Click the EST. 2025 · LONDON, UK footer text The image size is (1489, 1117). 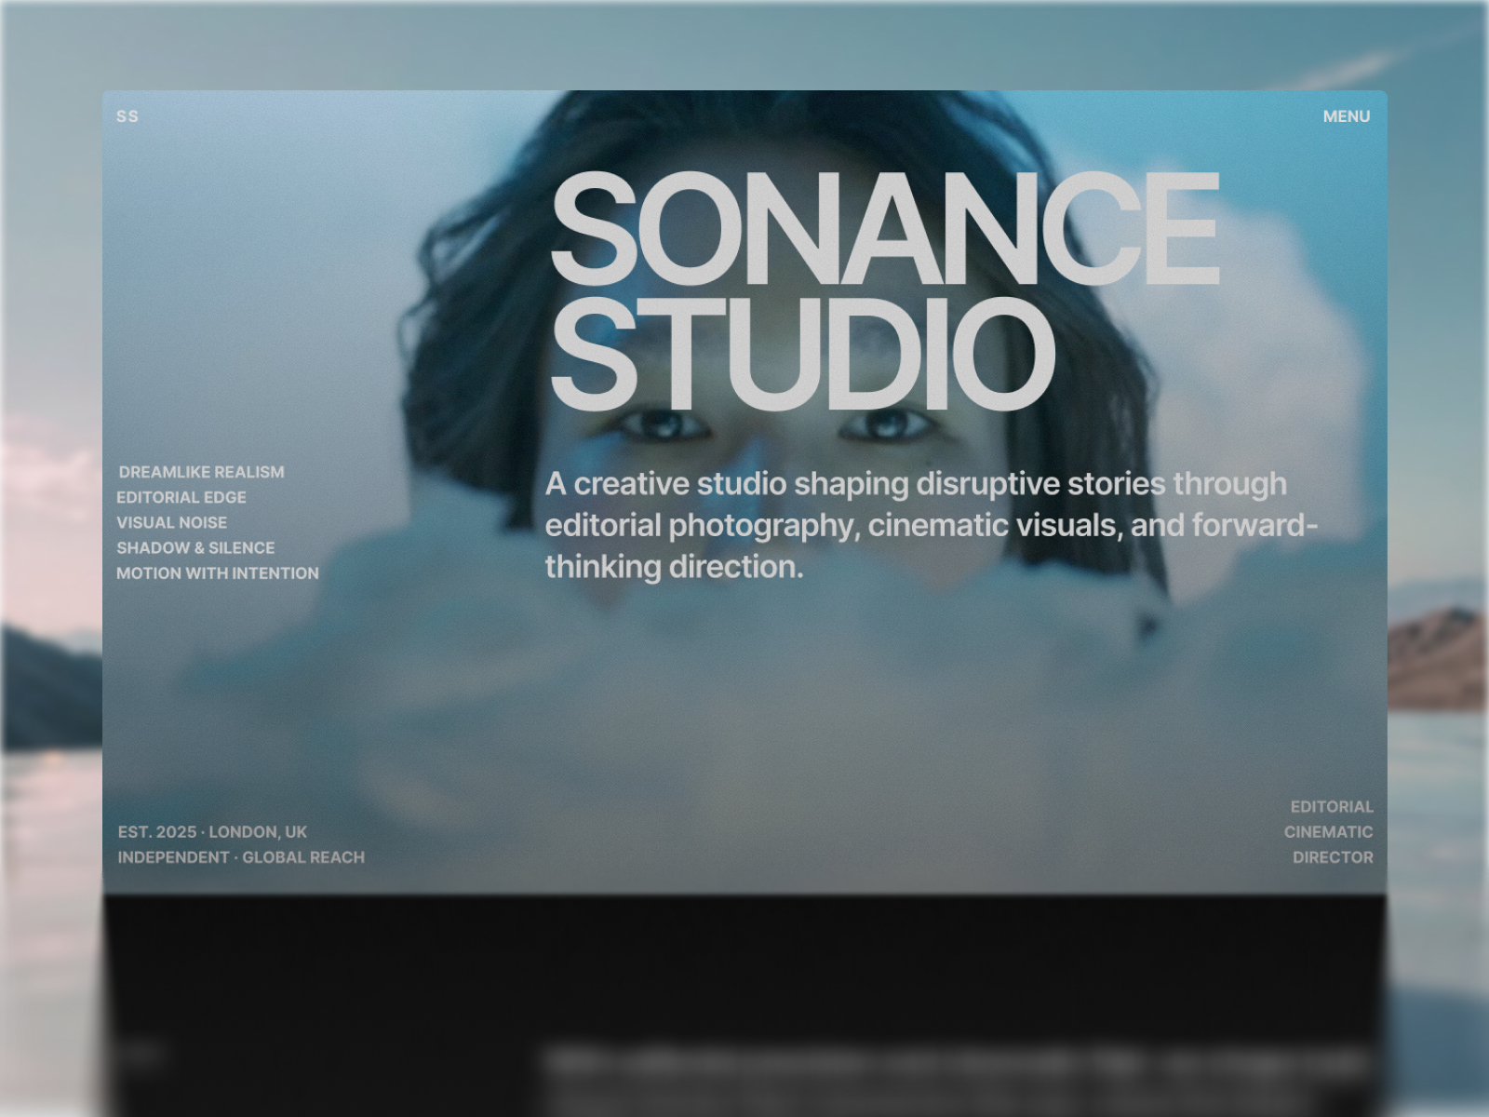211,832
